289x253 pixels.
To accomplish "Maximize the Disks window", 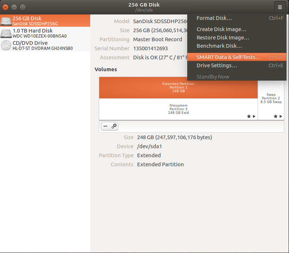I will (x=23, y=7).
